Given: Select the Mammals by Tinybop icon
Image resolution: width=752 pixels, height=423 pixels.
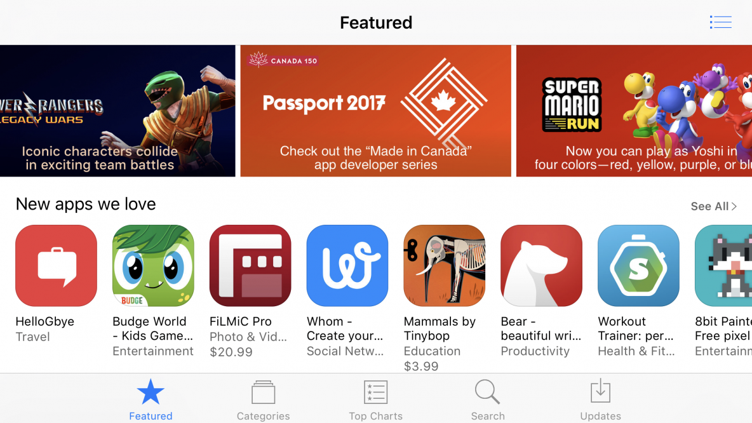Looking at the screenshot, I should tap(444, 265).
